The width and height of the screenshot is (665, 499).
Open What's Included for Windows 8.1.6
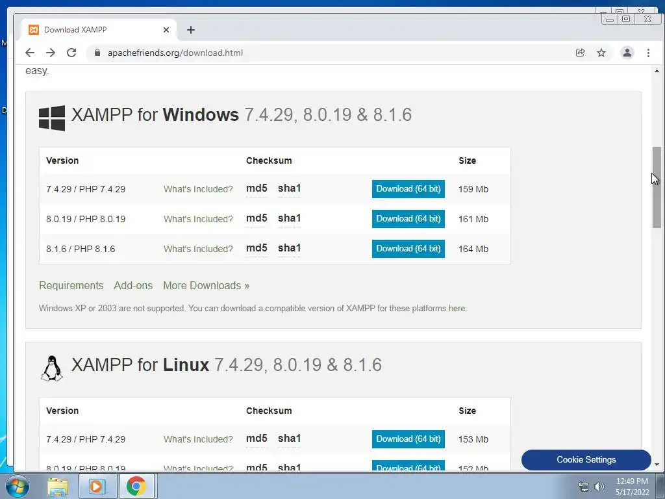198,249
